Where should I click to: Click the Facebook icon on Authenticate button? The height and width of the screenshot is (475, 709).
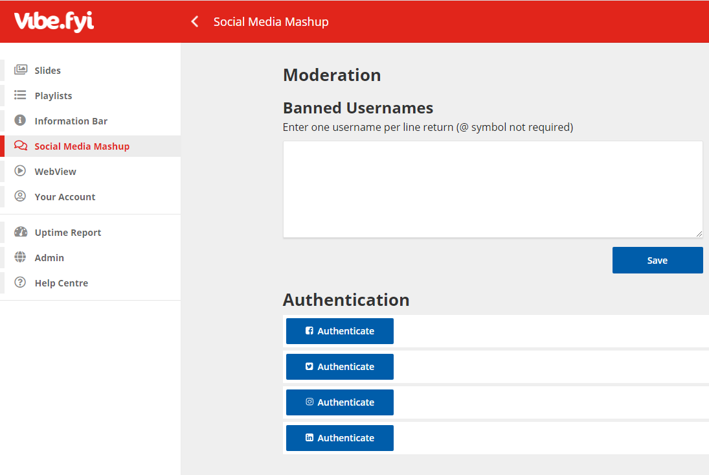point(309,330)
